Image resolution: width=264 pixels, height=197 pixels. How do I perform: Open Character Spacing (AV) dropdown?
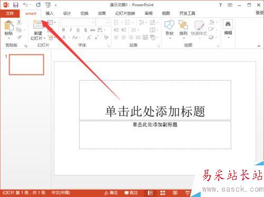101,29
